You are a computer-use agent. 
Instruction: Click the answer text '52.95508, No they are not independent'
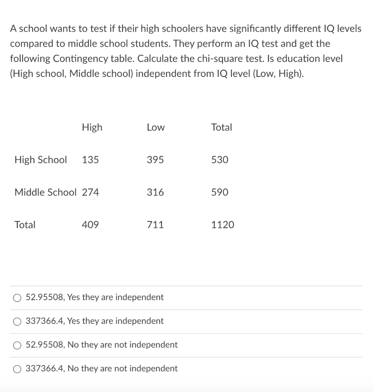101,345
